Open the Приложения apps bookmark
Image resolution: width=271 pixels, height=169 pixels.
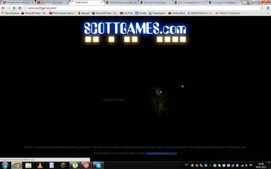[10, 13]
